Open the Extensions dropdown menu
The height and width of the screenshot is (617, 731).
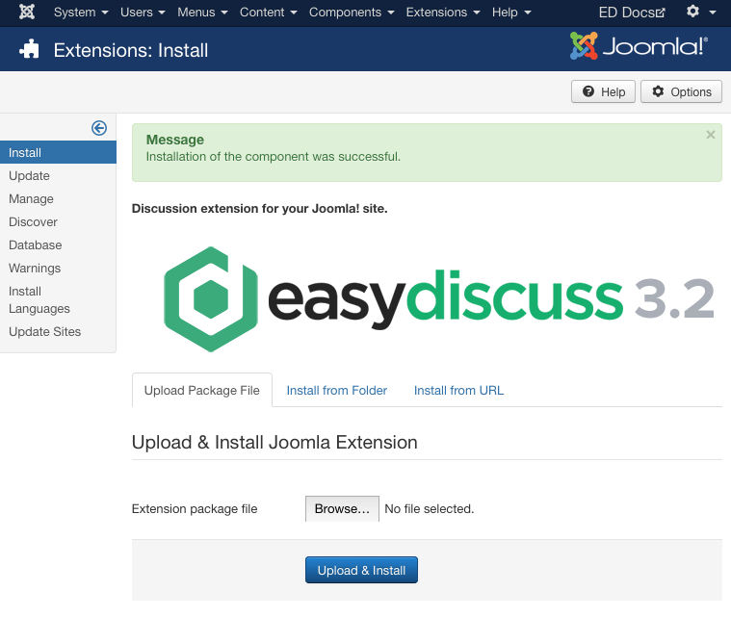443,13
